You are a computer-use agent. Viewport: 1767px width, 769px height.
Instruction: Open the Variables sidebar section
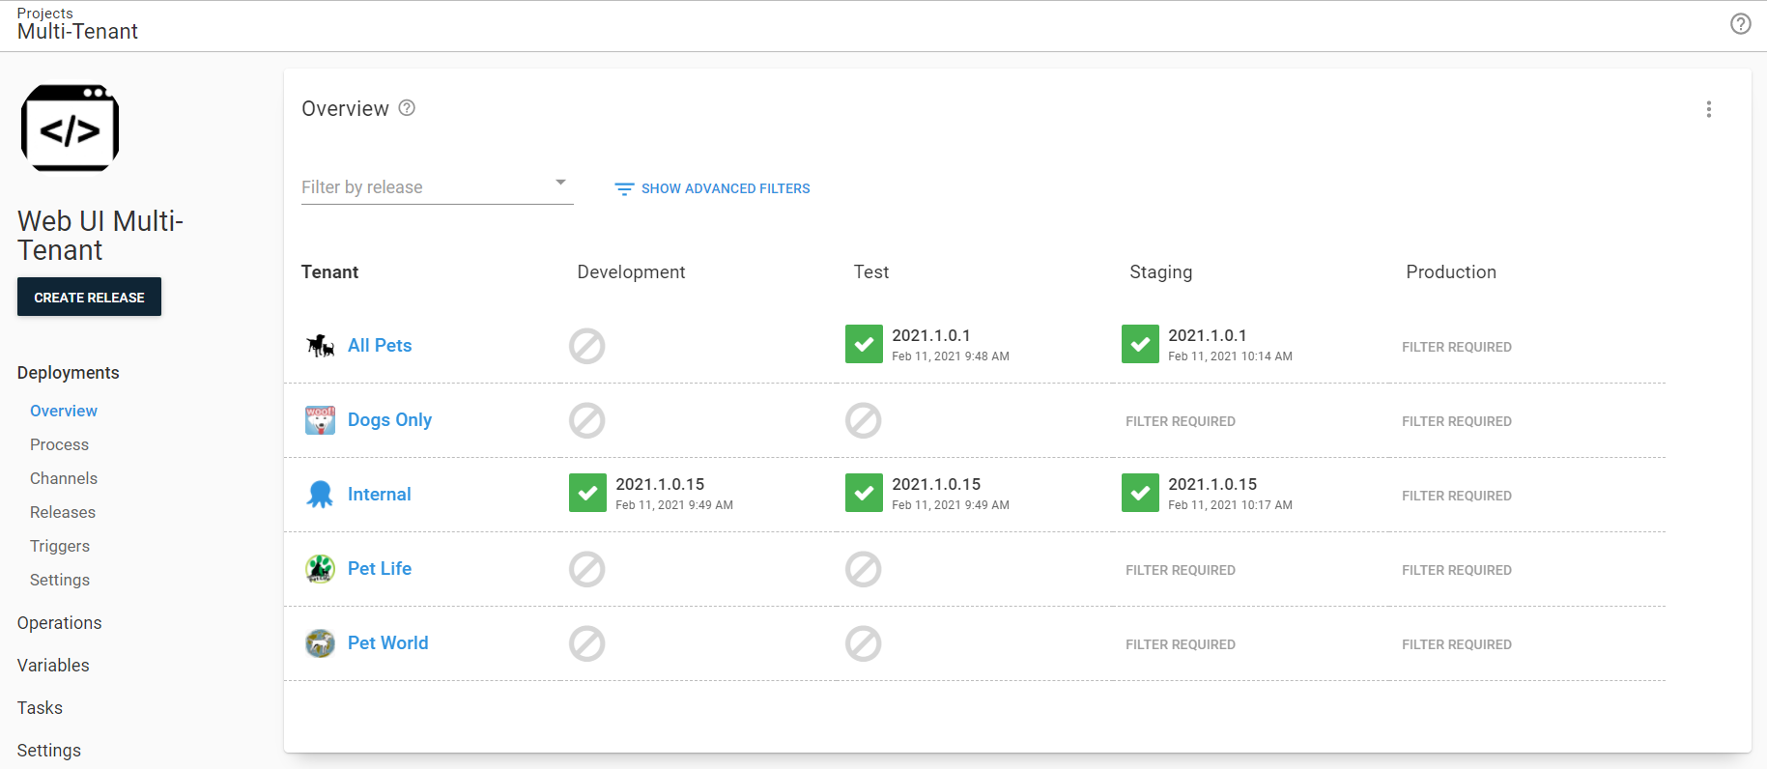[53, 666]
